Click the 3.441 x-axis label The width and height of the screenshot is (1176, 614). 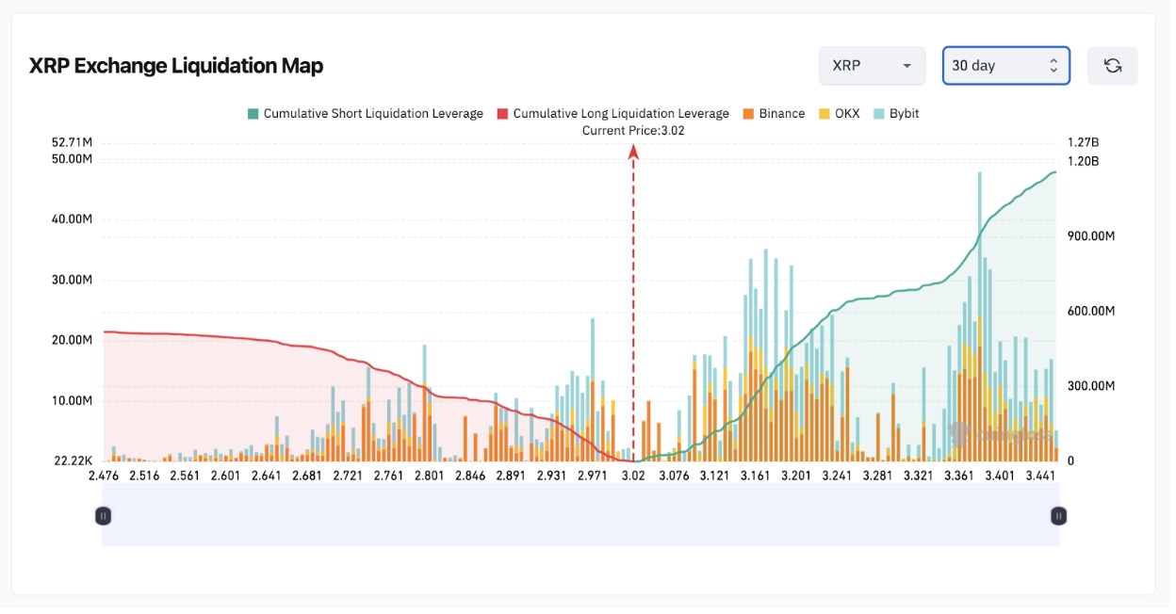(x=1039, y=476)
